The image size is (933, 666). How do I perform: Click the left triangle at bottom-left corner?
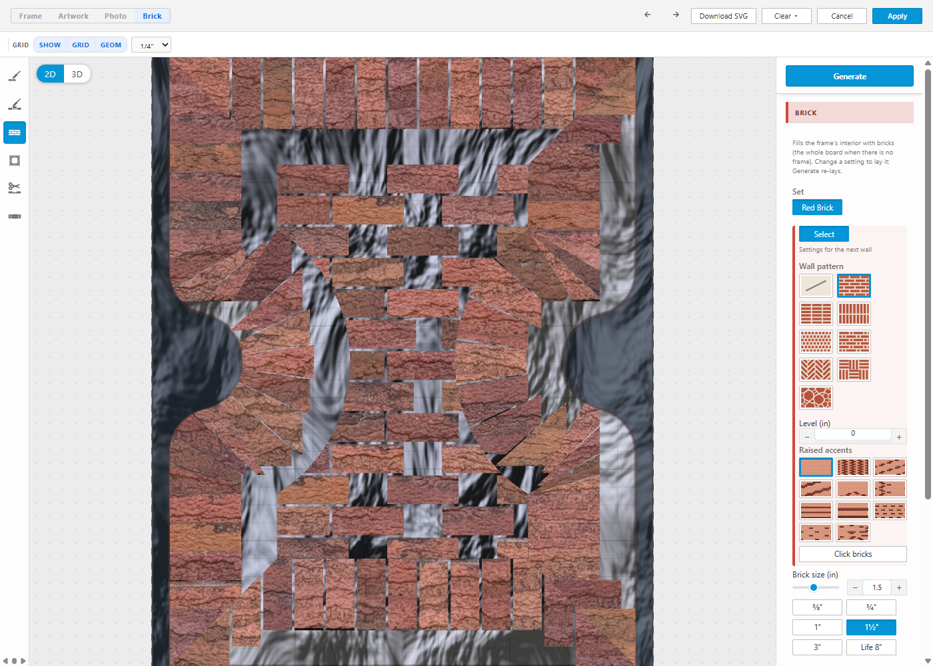click(x=5, y=661)
